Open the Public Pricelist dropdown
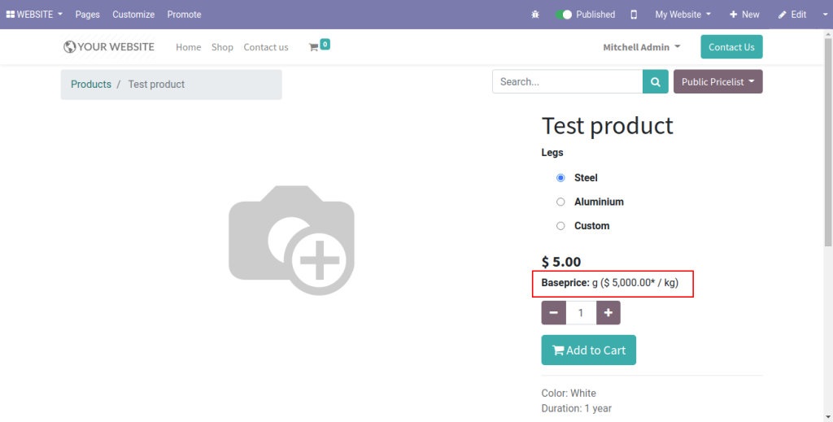The image size is (833, 422). (x=717, y=82)
